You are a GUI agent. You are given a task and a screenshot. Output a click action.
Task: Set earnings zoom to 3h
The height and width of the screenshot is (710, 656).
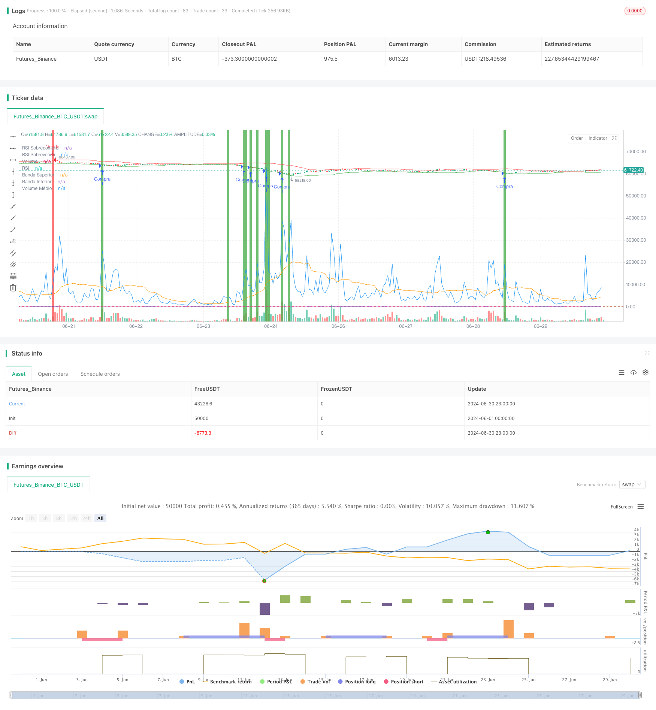click(x=45, y=518)
